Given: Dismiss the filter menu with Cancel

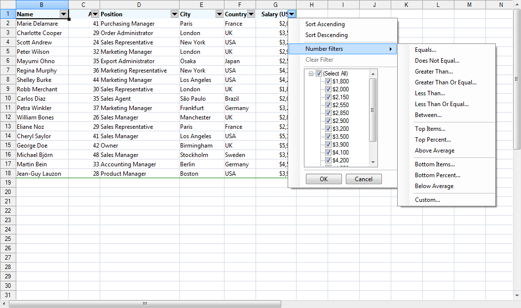Looking at the screenshot, I should 364,179.
